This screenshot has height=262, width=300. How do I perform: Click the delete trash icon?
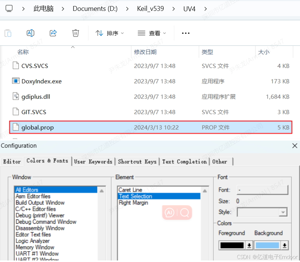pyautogui.click(x=76, y=33)
